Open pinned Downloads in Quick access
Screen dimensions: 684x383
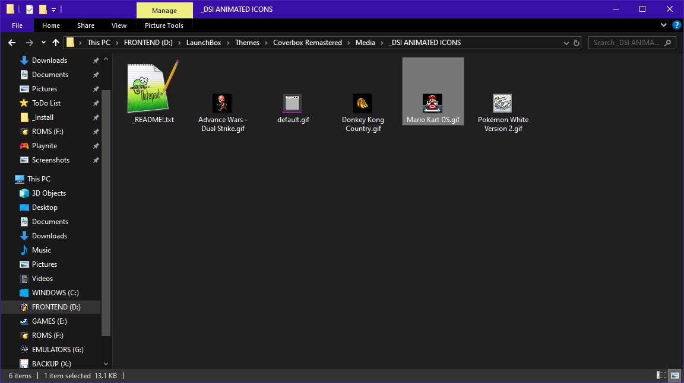(49, 60)
